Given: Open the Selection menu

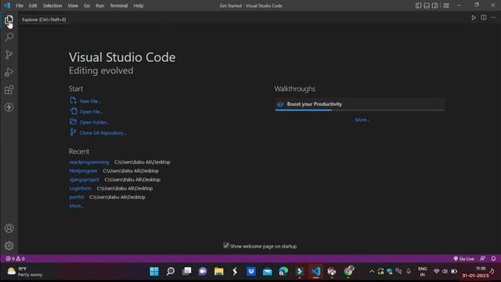Looking at the screenshot, I should tap(52, 5).
